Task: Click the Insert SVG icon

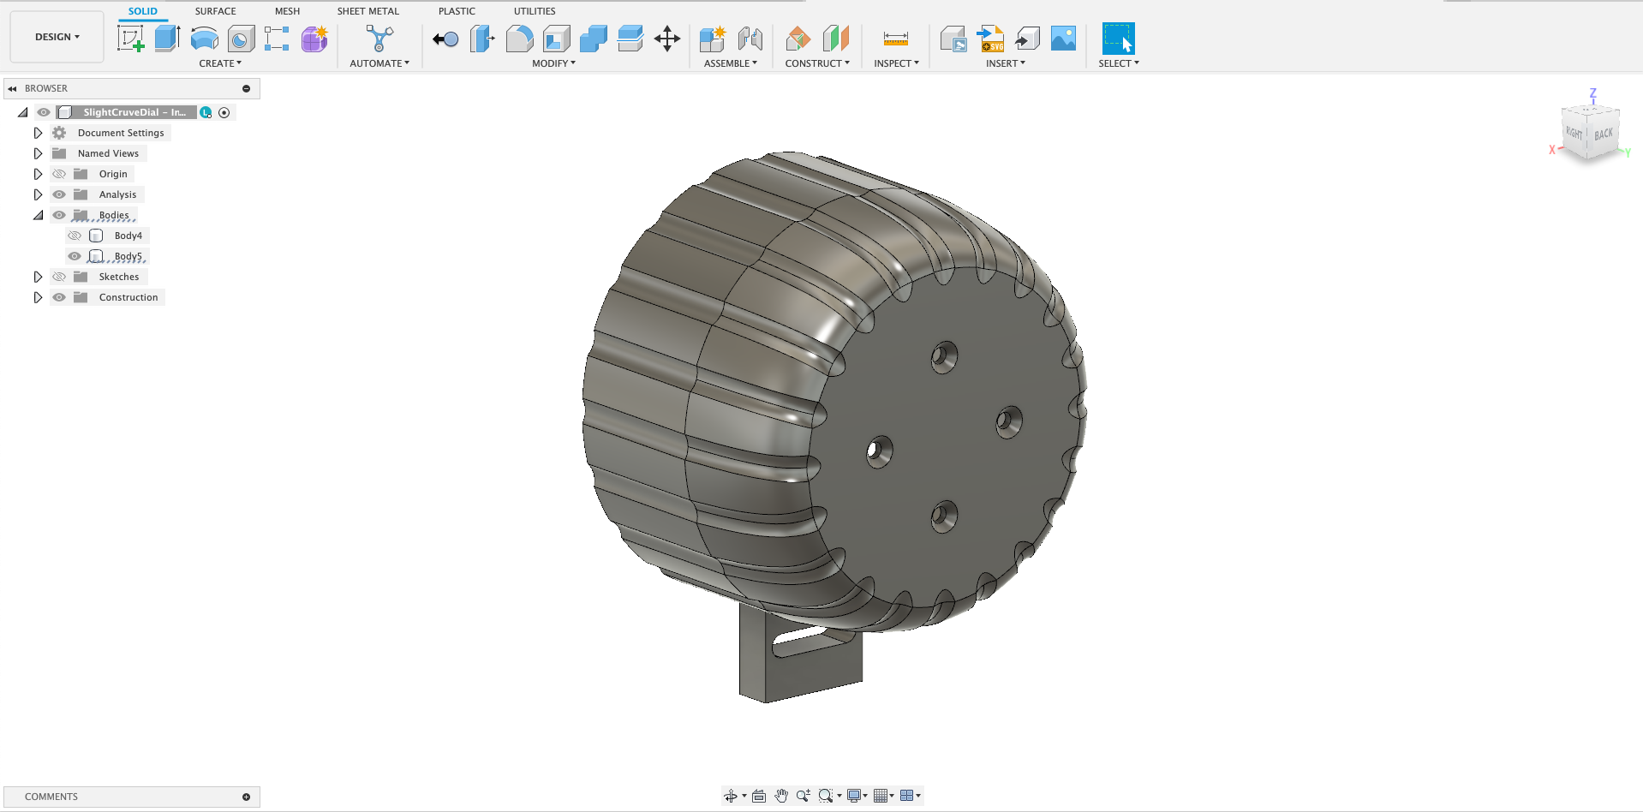Action: pyautogui.click(x=990, y=38)
